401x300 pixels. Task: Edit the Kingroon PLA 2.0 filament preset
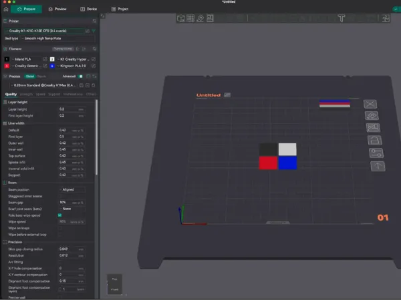(94, 66)
